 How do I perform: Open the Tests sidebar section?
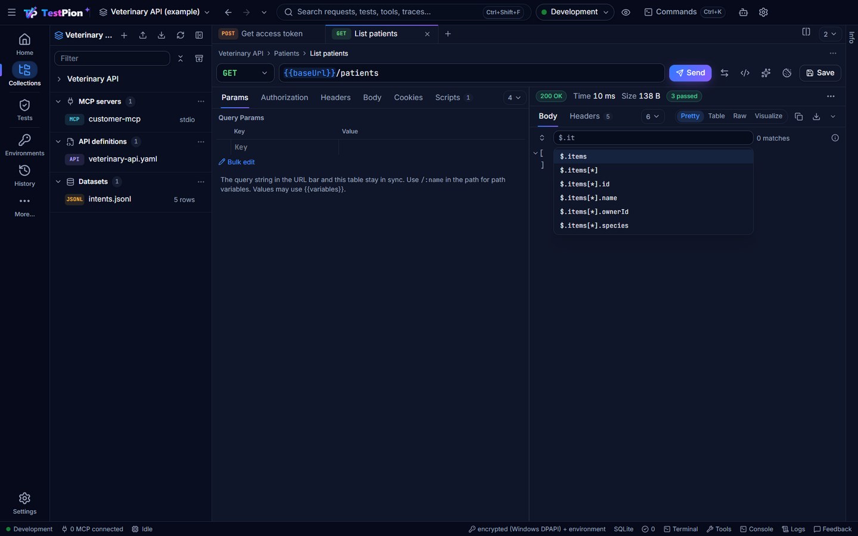point(24,110)
